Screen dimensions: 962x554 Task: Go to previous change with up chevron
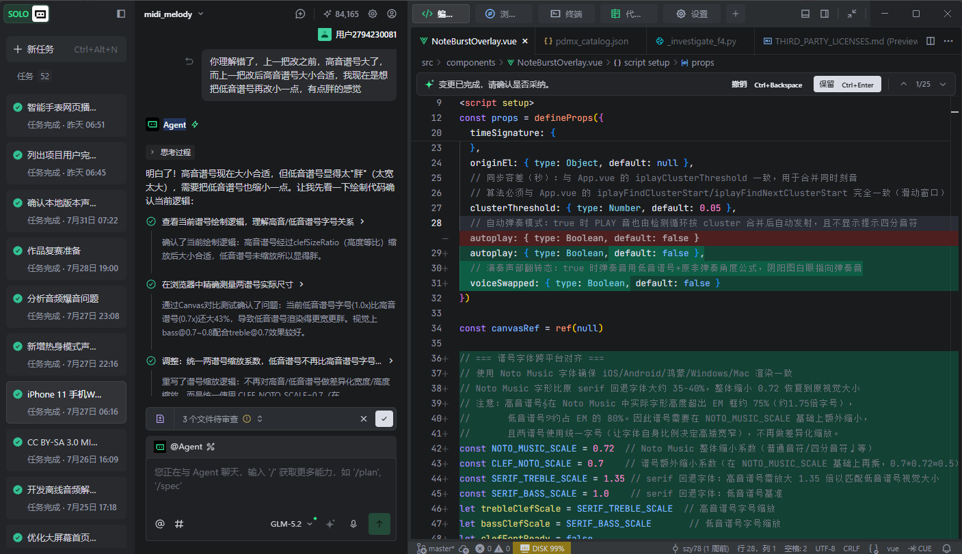click(x=903, y=85)
